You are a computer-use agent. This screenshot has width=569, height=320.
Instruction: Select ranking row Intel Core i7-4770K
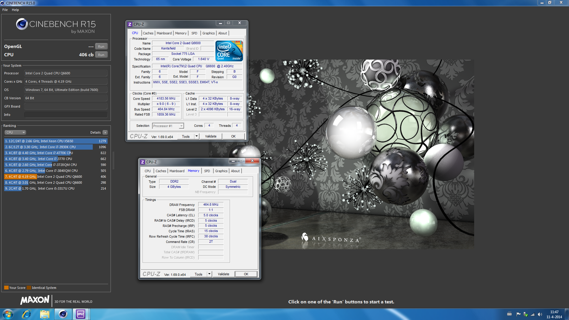[56, 153]
